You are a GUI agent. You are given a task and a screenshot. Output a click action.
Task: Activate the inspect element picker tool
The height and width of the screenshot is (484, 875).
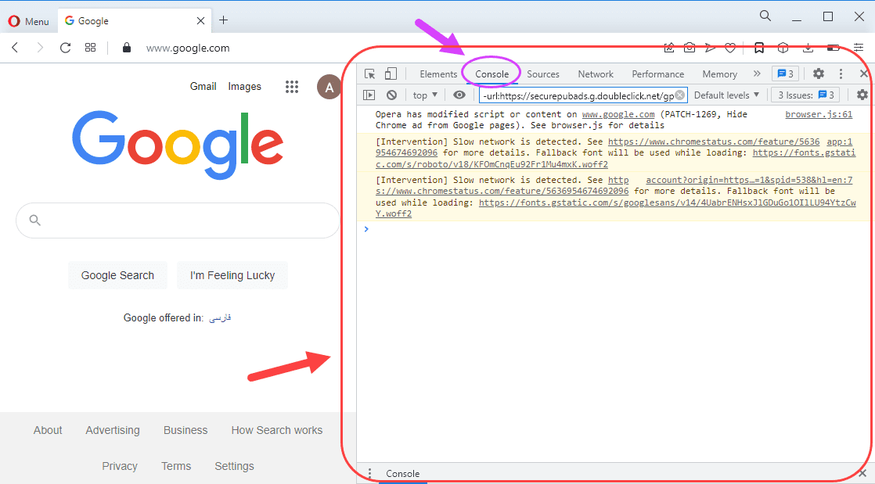369,74
